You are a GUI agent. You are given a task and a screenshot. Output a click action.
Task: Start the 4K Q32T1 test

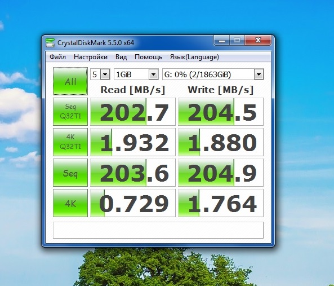[70, 142]
